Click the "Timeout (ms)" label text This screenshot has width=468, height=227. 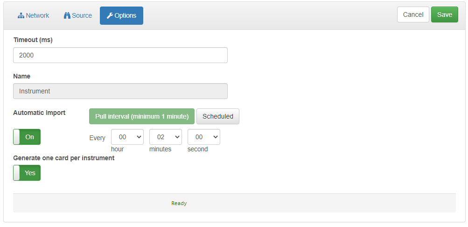point(33,40)
